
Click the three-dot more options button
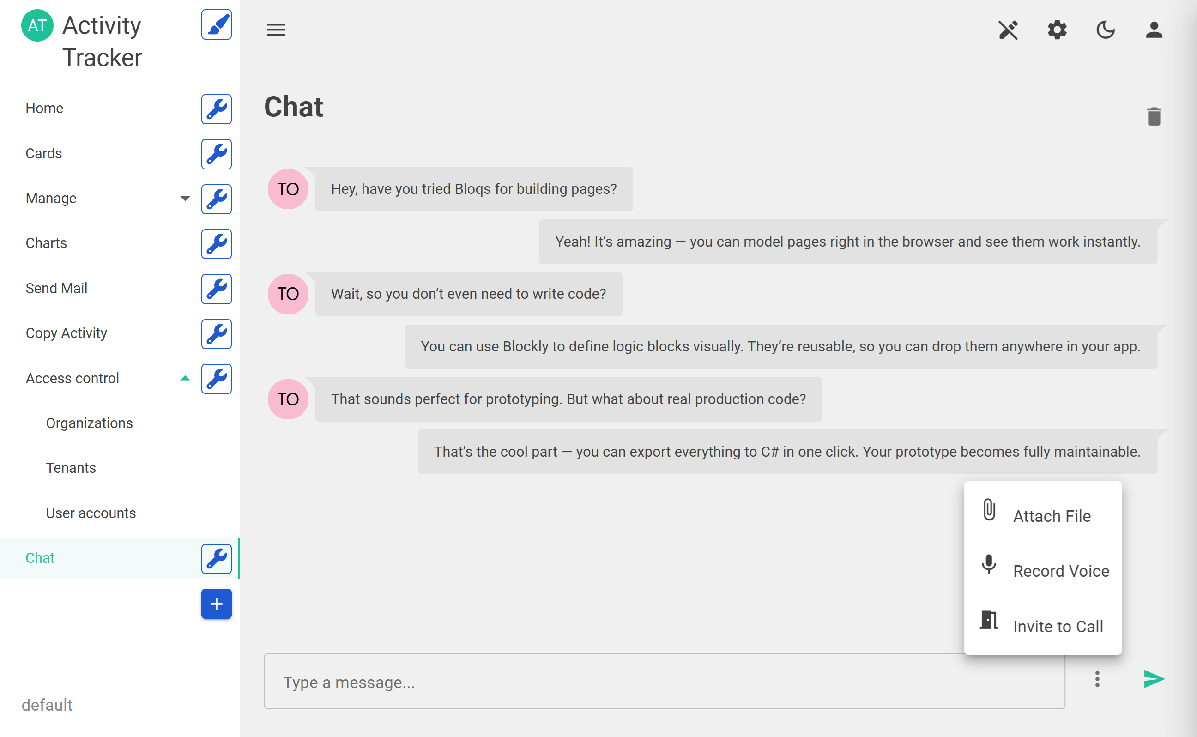tap(1097, 679)
